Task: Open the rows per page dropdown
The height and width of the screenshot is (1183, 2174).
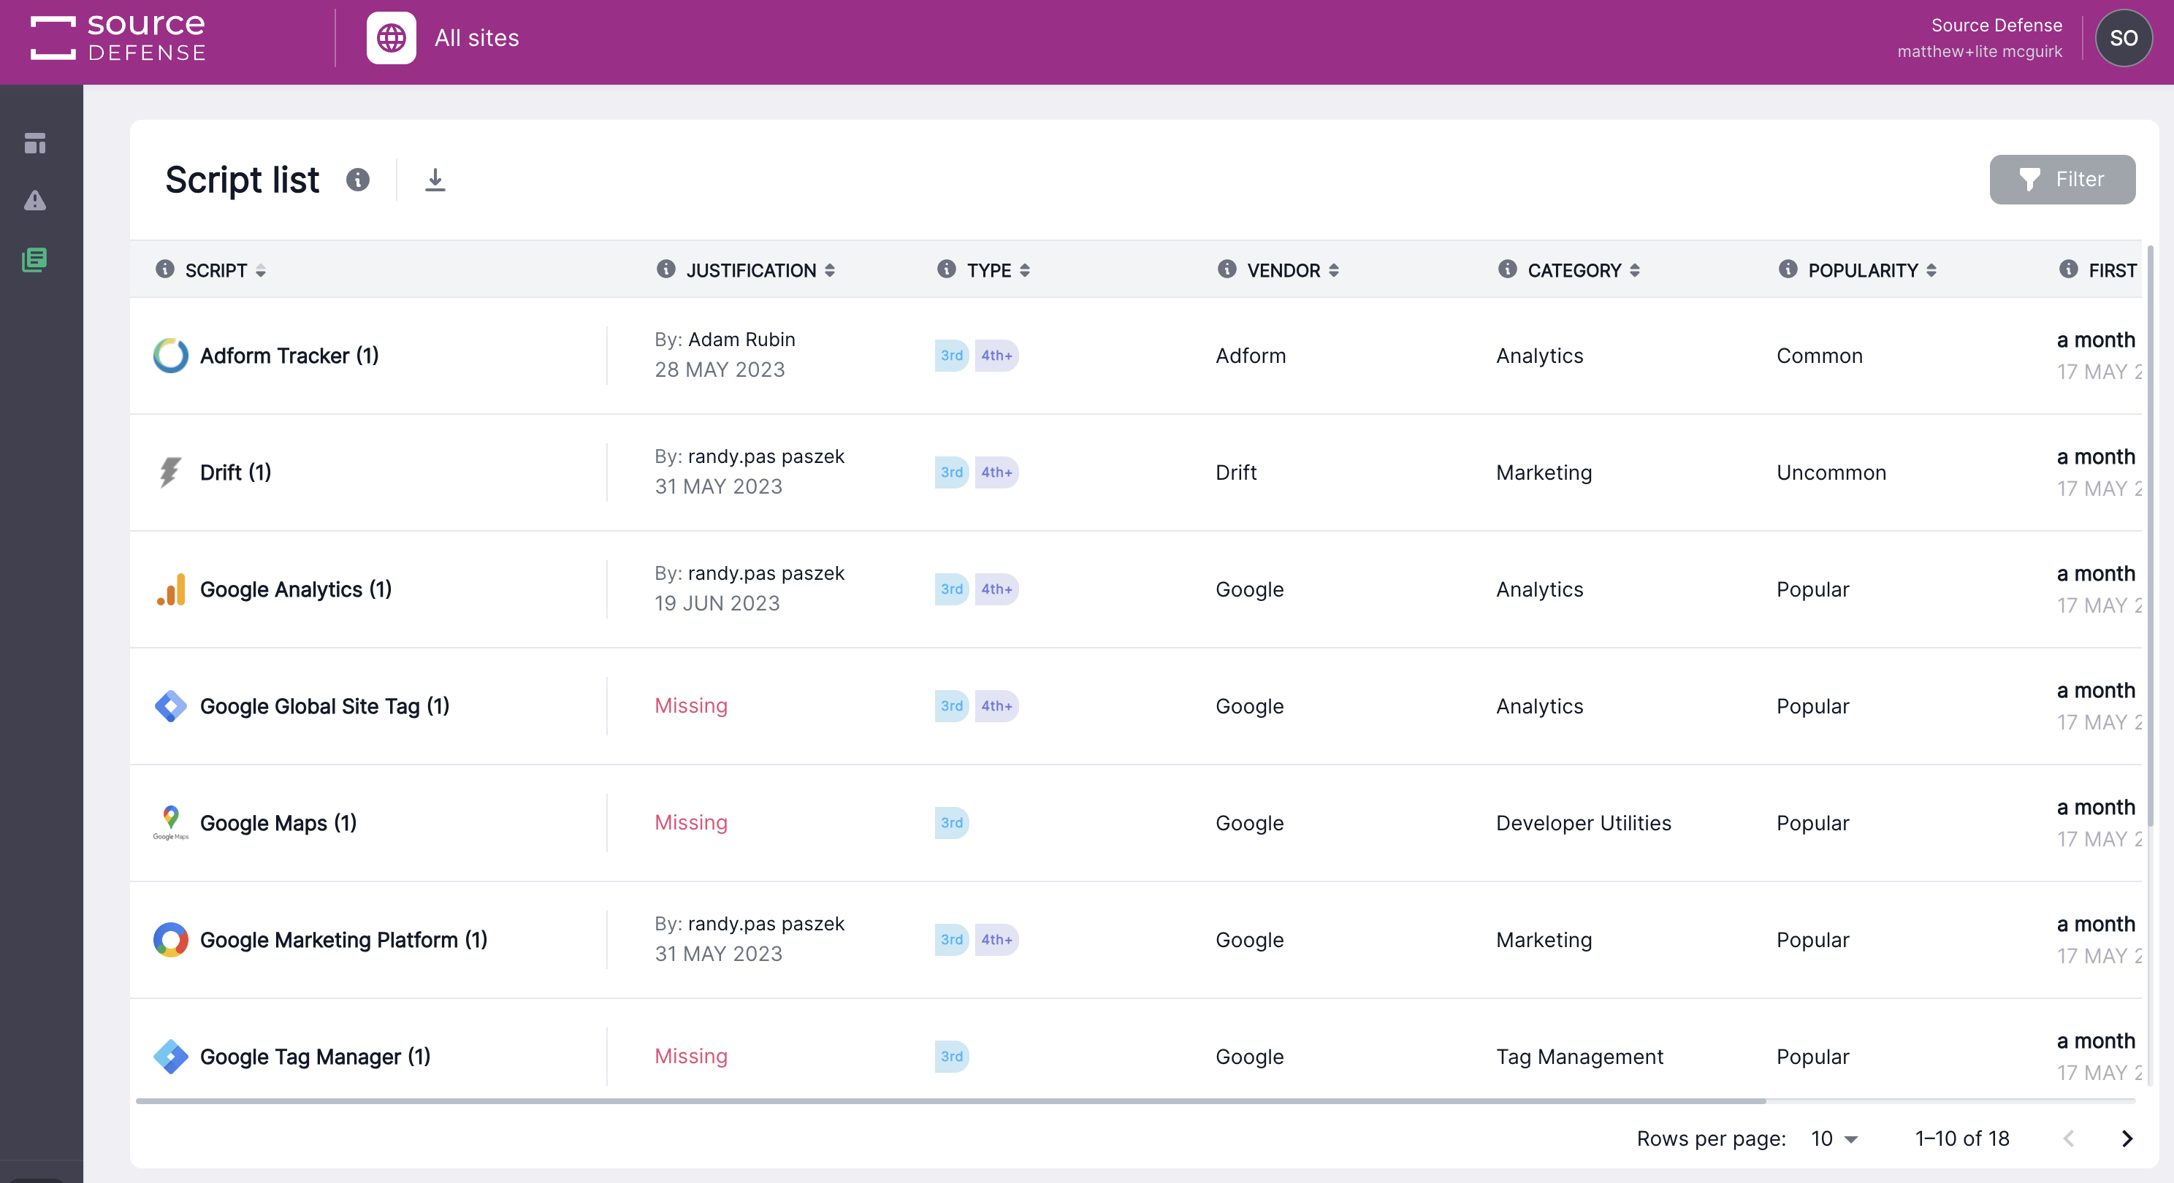Action: click(1834, 1138)
